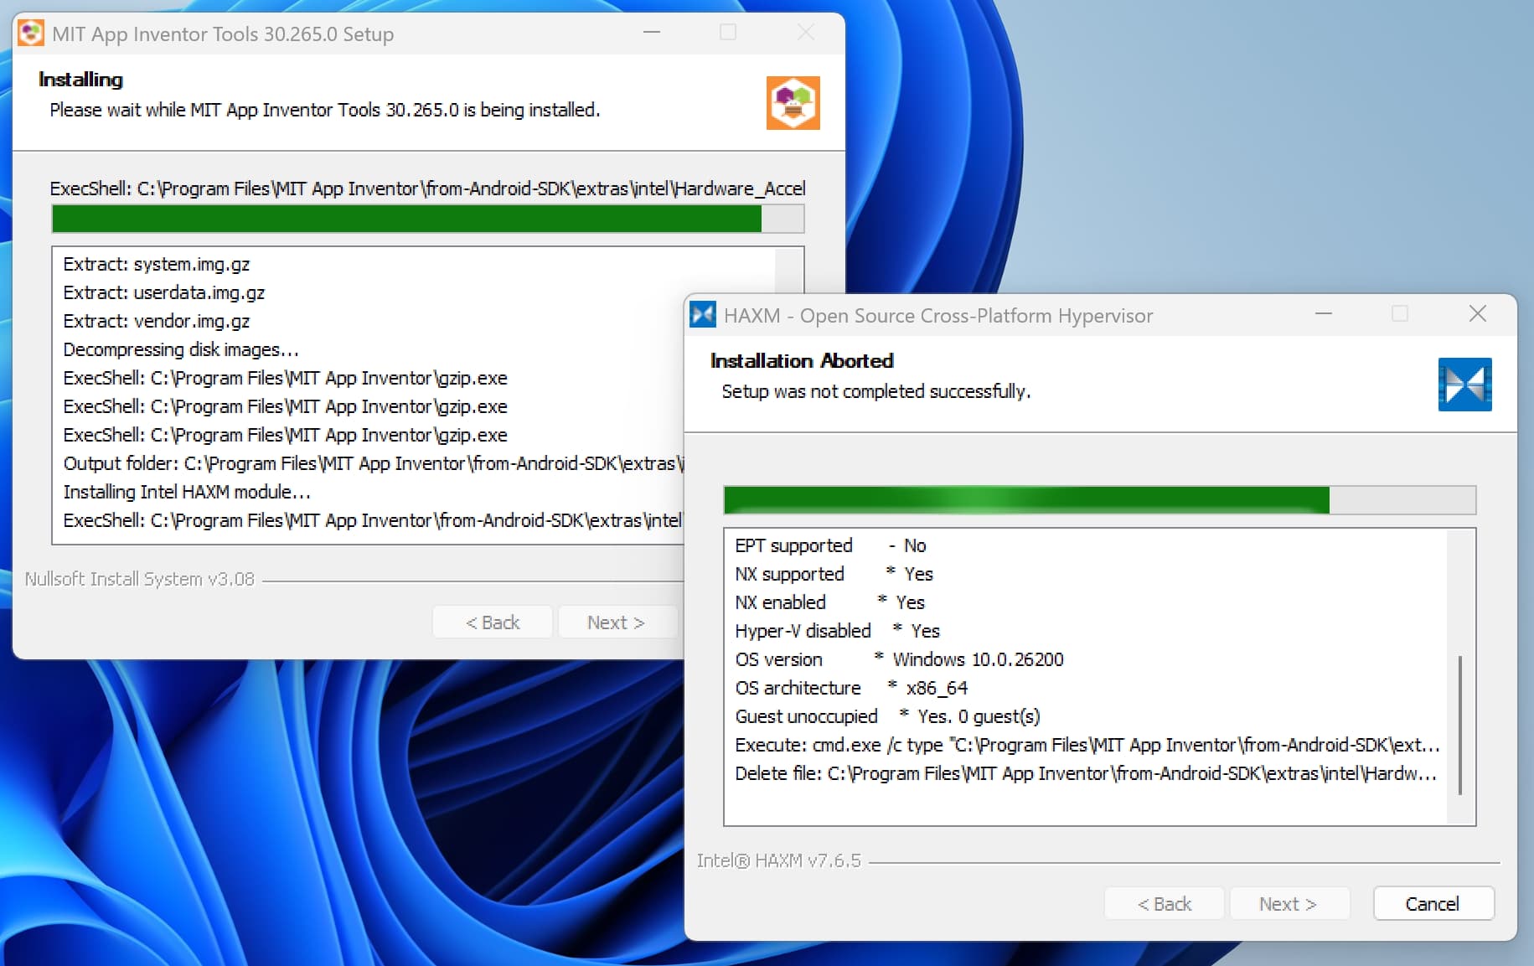Click the HAXM log scrollbar thumb

pyautogui.click(x=1459, y=725)
